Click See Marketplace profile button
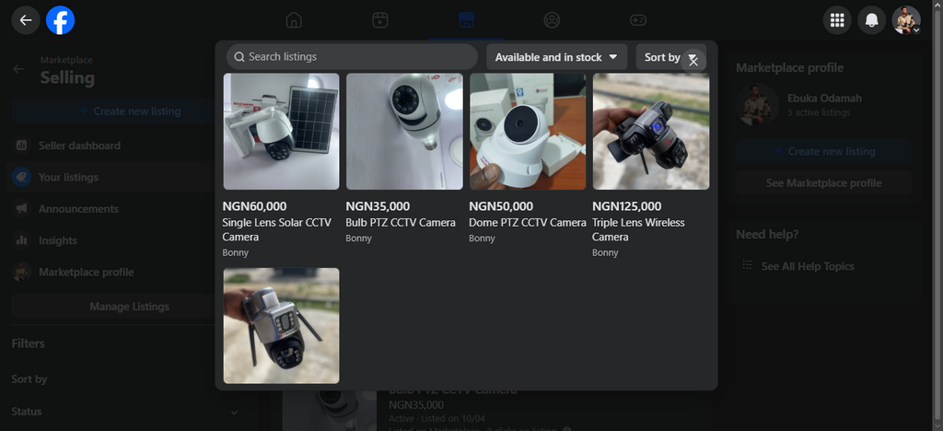 pos(824,182)
